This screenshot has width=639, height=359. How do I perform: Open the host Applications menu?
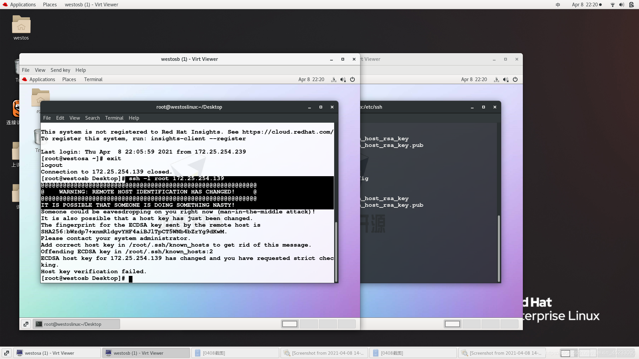coord(23,5)
